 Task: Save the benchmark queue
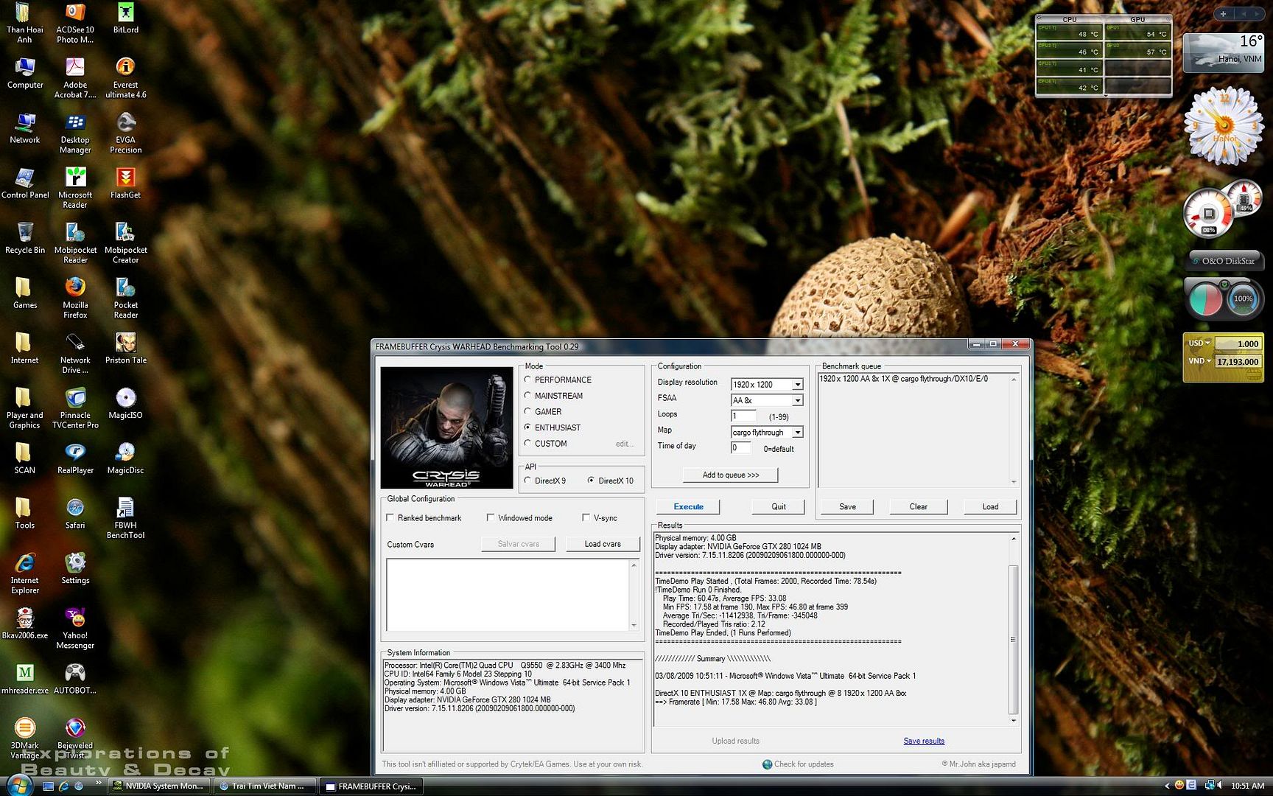click(x=847, y=507)
